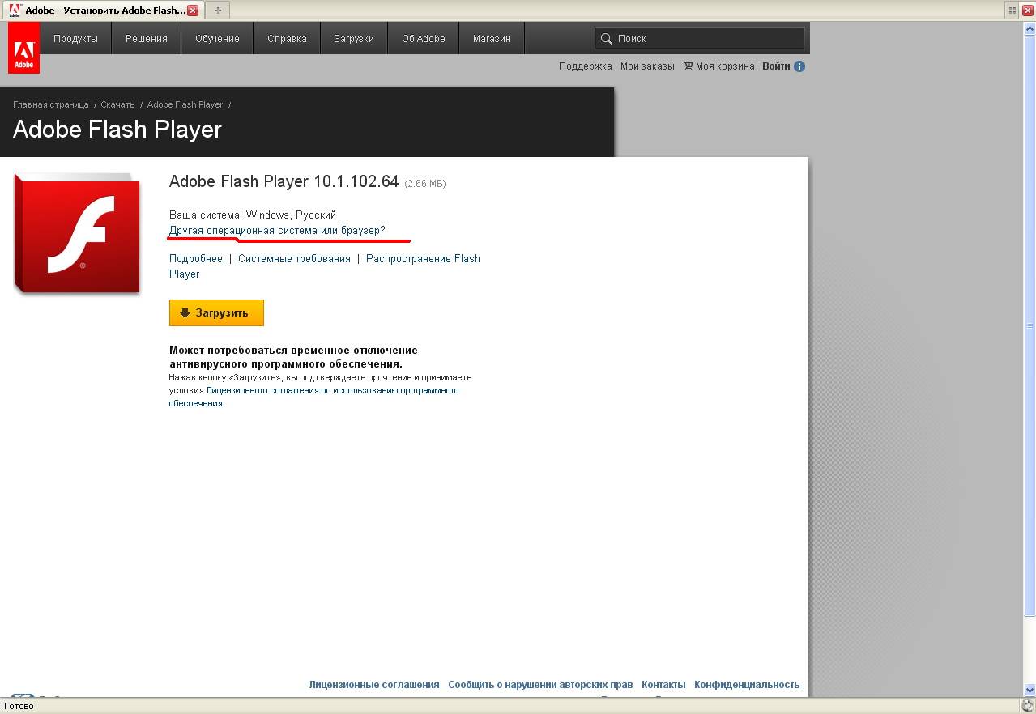Image resolution: width=1036 pixels, height=714 pixels.
Task: Open Сообщить о нарушении авторских прав link
Action: 540,685
